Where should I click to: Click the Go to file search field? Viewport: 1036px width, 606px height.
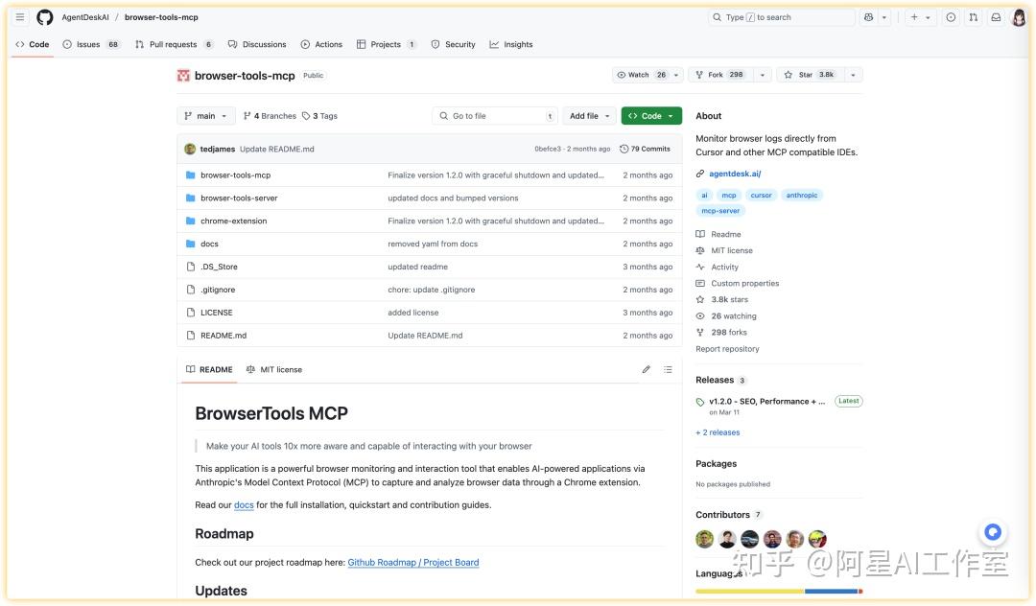[494, 115]
